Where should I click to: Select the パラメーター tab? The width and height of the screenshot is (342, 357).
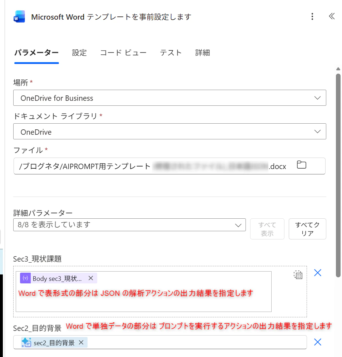point(36,53)
